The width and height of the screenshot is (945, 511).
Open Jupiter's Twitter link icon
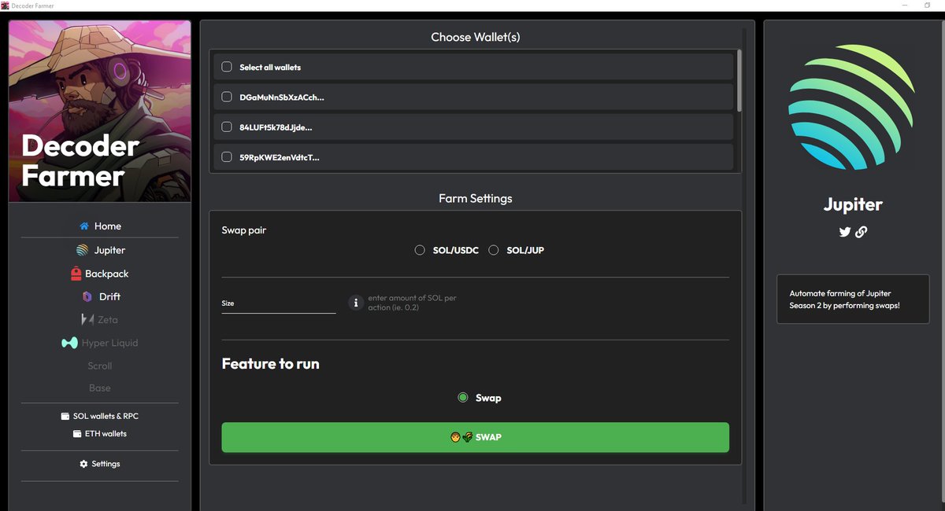(845, 232)
